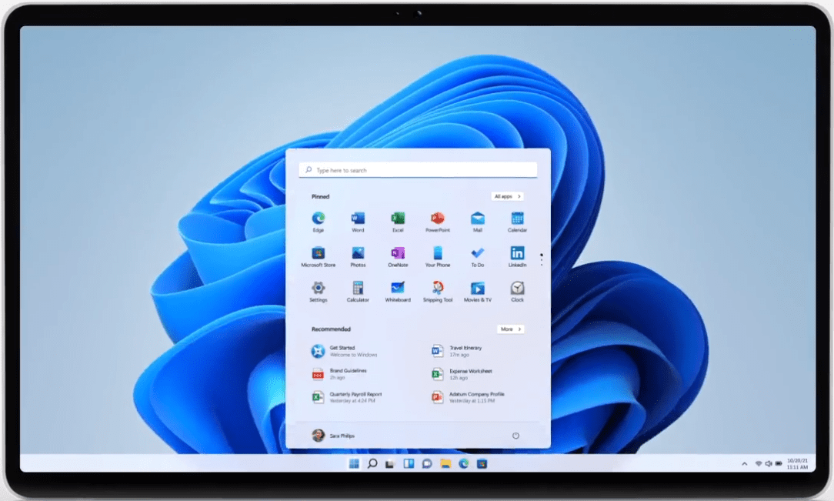Open volume control in system tray
The height and width of the screenshot is (501, 834).
click(x=769, y=464)
